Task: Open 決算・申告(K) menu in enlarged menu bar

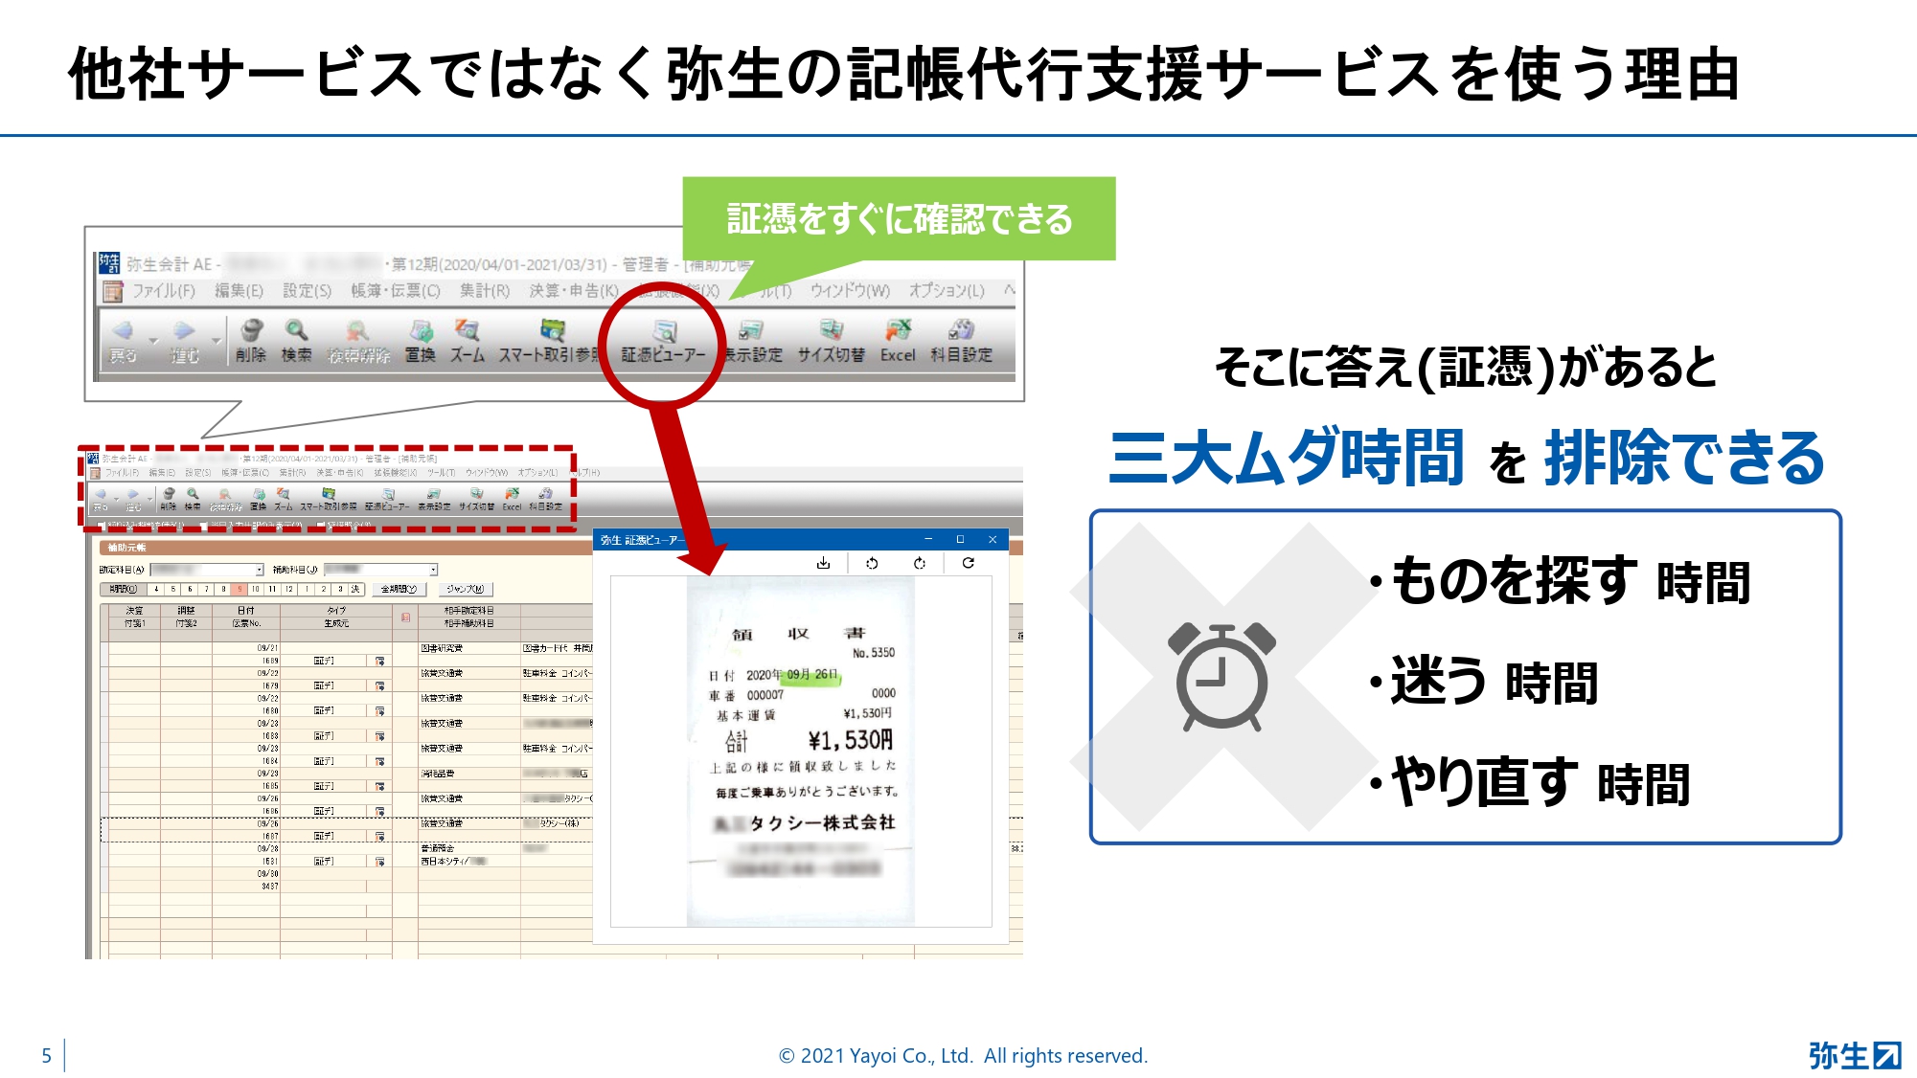Action: click(574, 290)
